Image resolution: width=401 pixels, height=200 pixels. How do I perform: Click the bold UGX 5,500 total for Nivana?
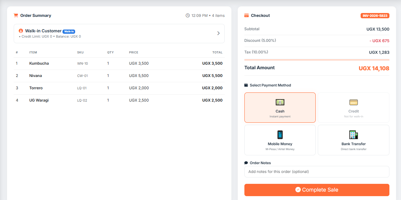click(212, 76)
